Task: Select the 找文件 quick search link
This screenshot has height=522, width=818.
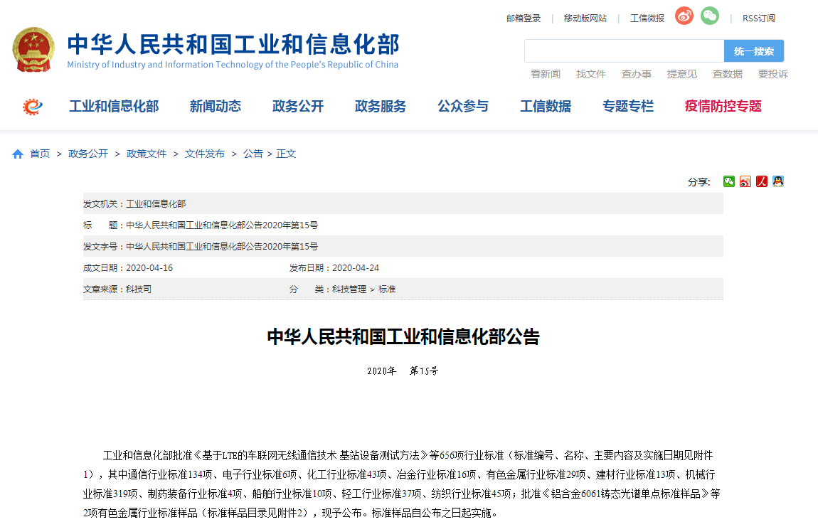Action: pos(590,74)
